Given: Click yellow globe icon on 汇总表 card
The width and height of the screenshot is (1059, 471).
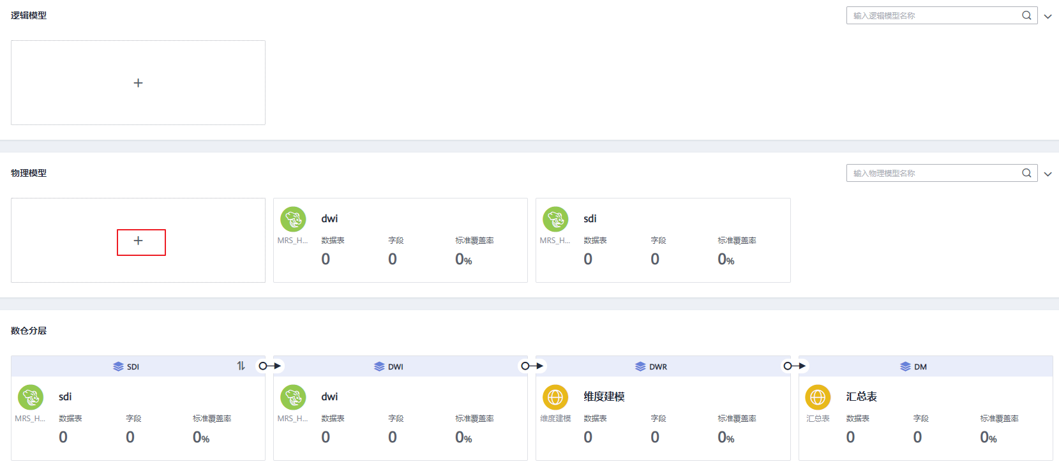Looking at the screenshot, I should coord(818,397).
